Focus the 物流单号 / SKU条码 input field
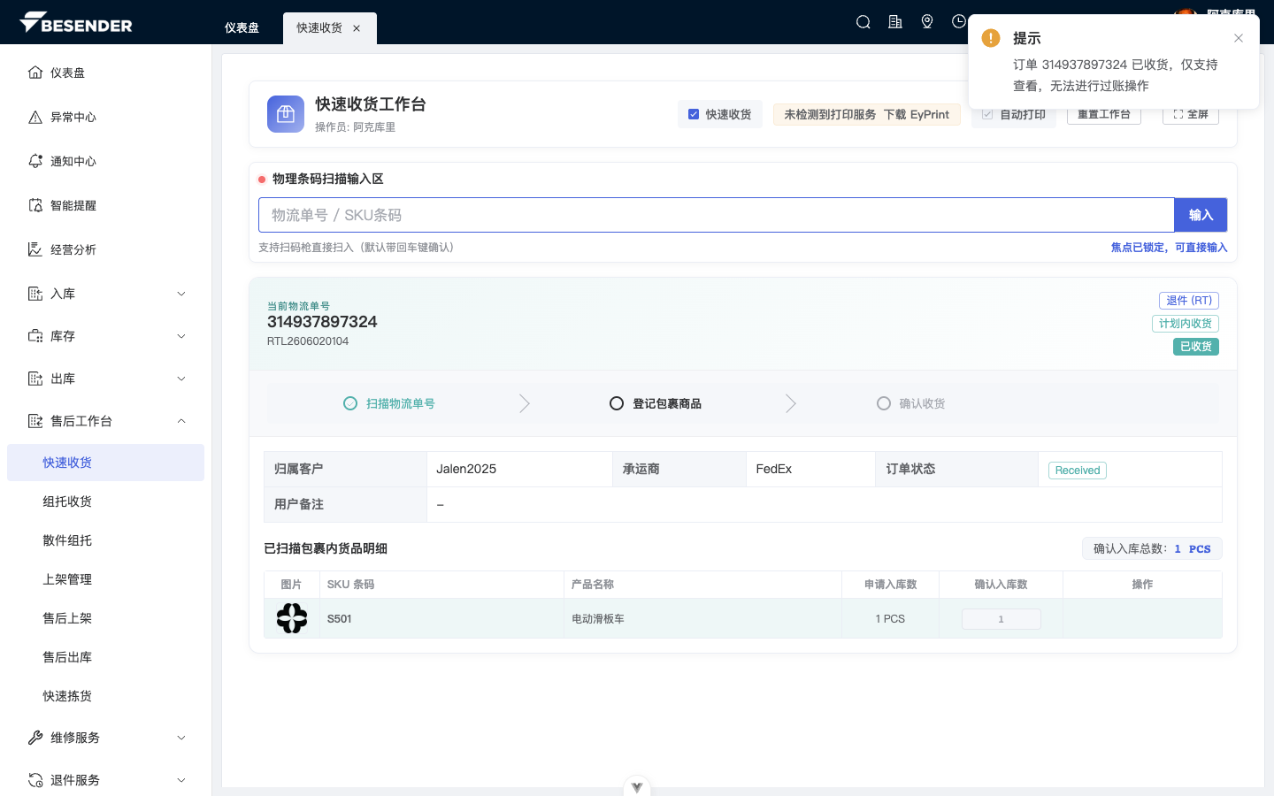The width and height of the screenshot is (1274, 796). [x=716, y=215]
